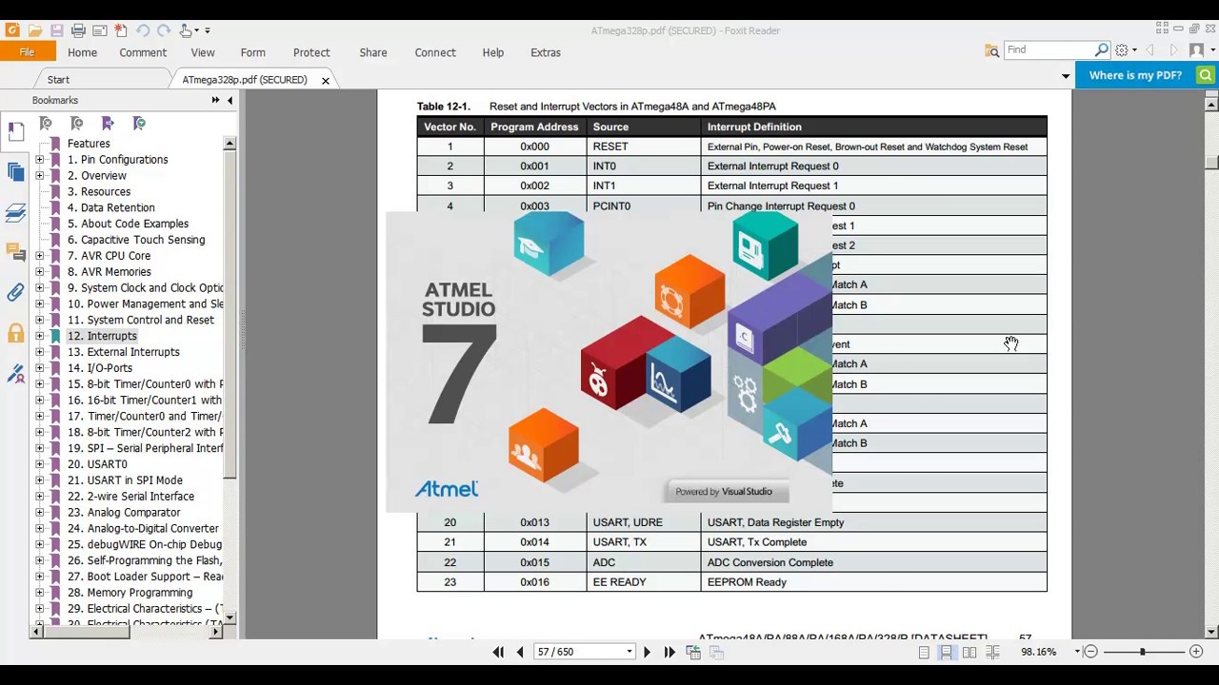
Task: Click the Undo arrow icon
Action: (x=142, y=30)
